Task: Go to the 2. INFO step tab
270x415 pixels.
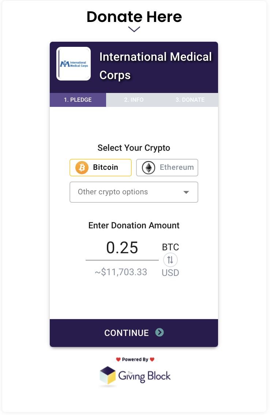Action: tap(134, 100)
